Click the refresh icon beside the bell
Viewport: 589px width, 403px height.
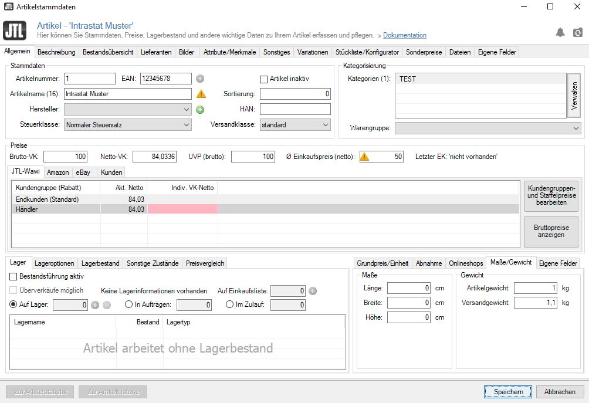click(578, 33)
